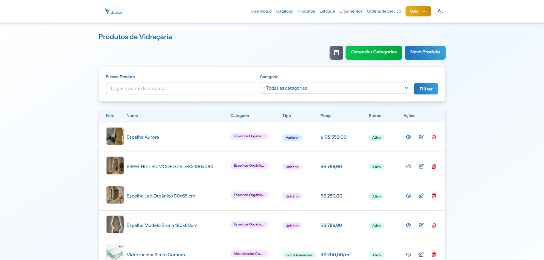
Task: Click price R$ 200,00/m²
Action: pos(336,255)
